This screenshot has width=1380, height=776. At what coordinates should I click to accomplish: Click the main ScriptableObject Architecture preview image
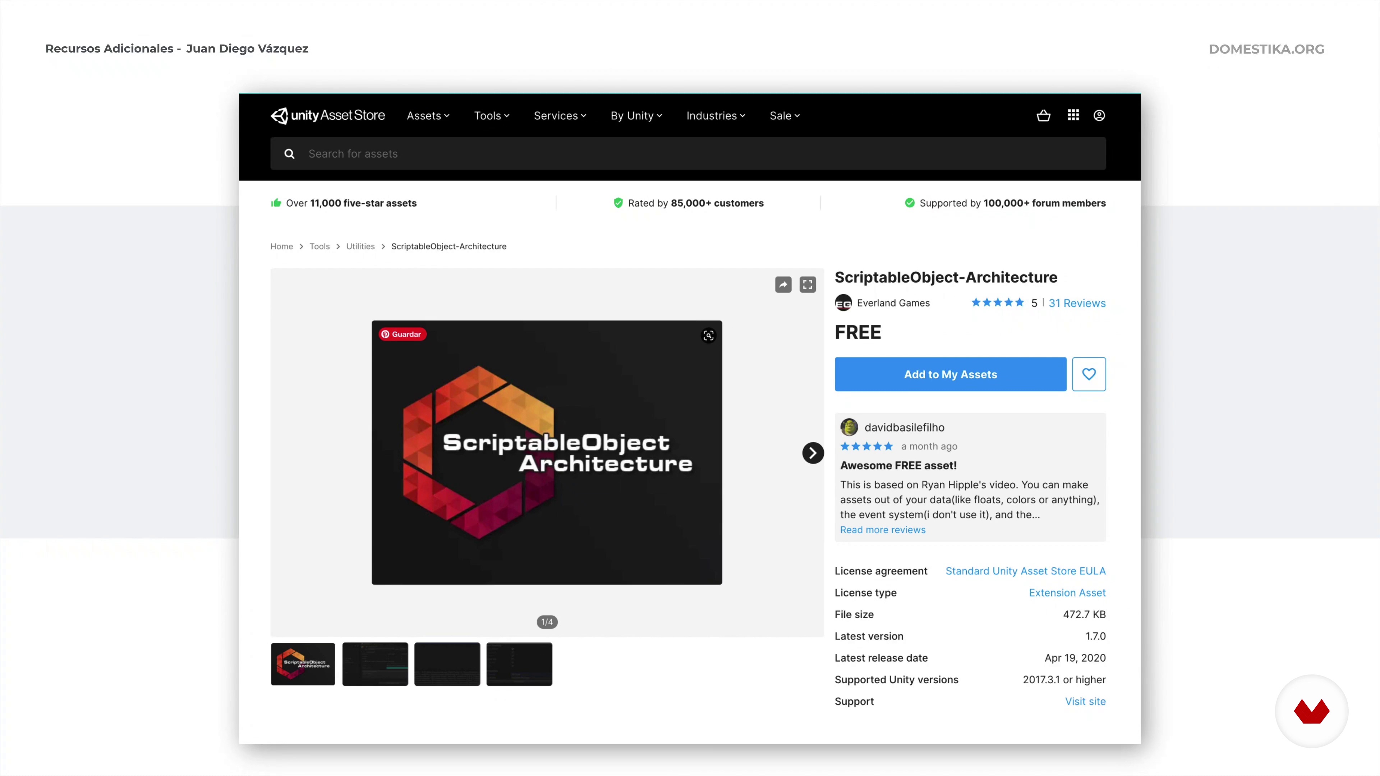point(546,453)
